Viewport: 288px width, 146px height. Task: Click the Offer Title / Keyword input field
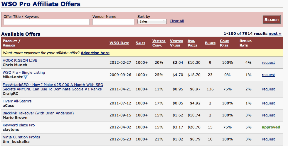pyautogui.click(x=46, y=22)
